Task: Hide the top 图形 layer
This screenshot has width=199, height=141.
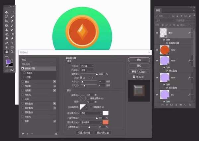Action: pos(157,33)
